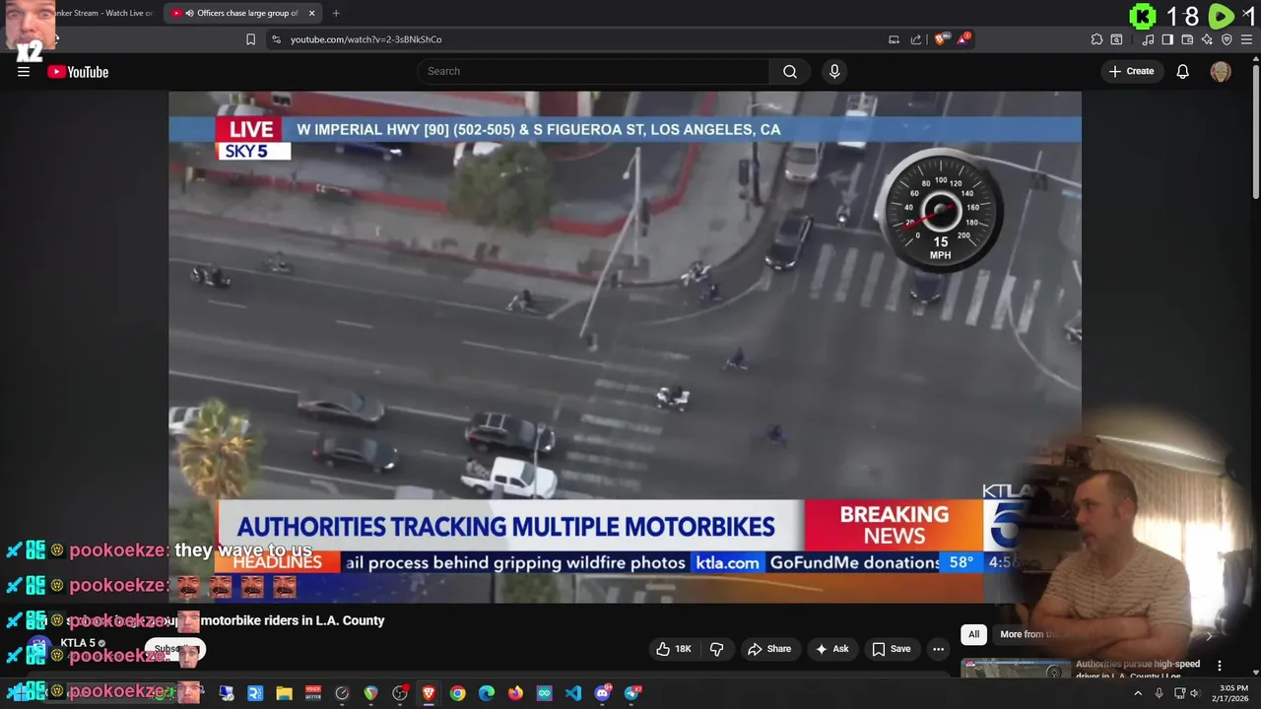
Task: Open the volume control in system tray
Action: (x=1195, y=693)
